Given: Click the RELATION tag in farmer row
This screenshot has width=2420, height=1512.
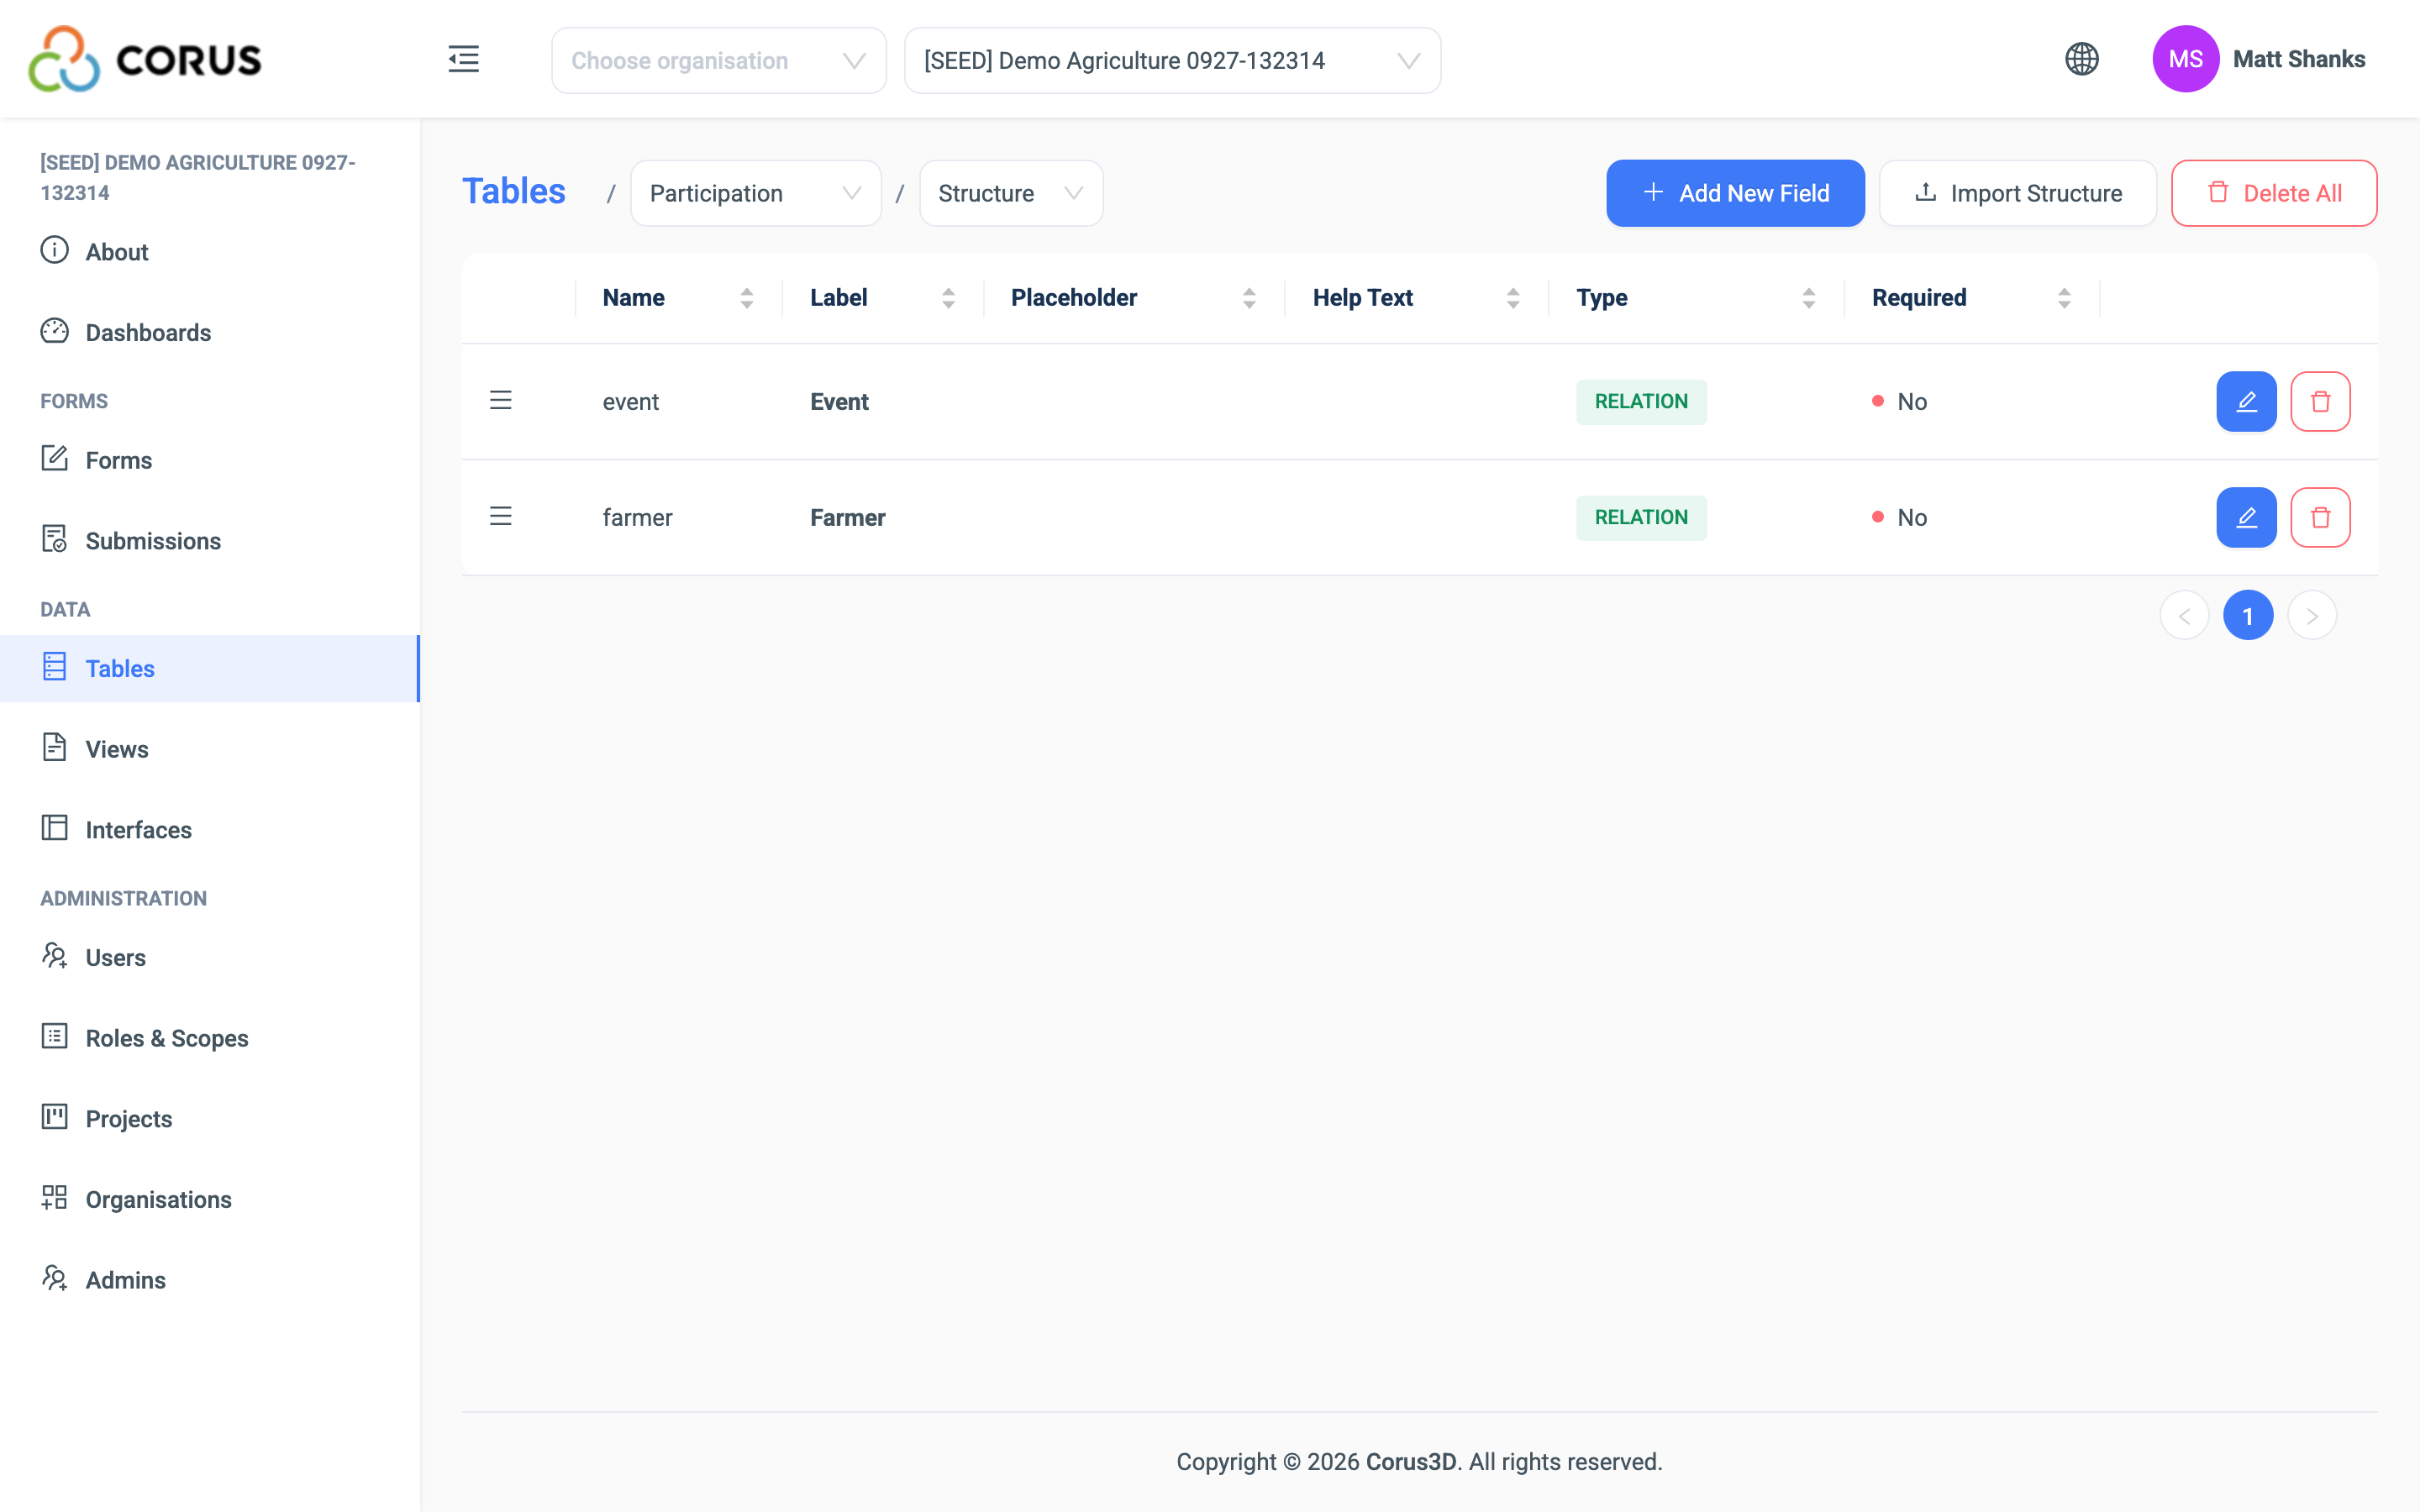Looking at the screenshot, I should coord(1641,517).
